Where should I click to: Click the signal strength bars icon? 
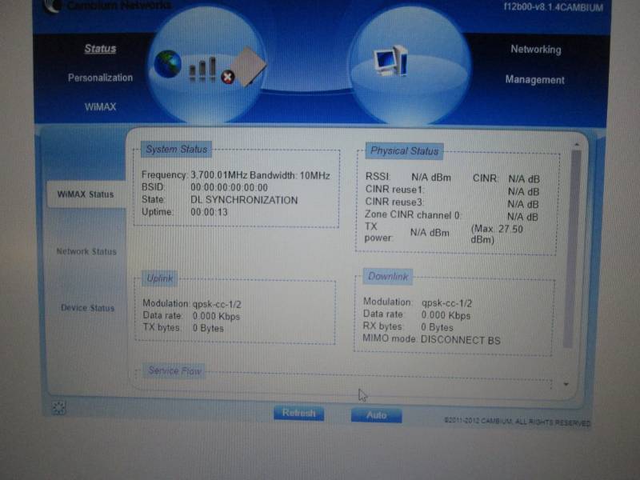(202, 69)
